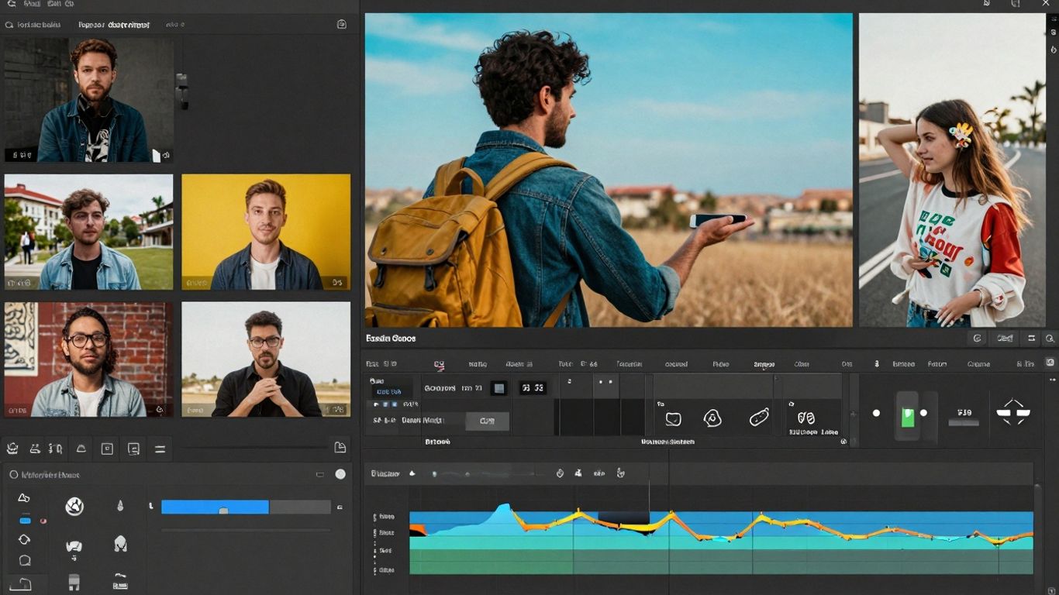Toggle the green switch in the right control panel
The image size is (1059, 595).
tap(908, 416)
